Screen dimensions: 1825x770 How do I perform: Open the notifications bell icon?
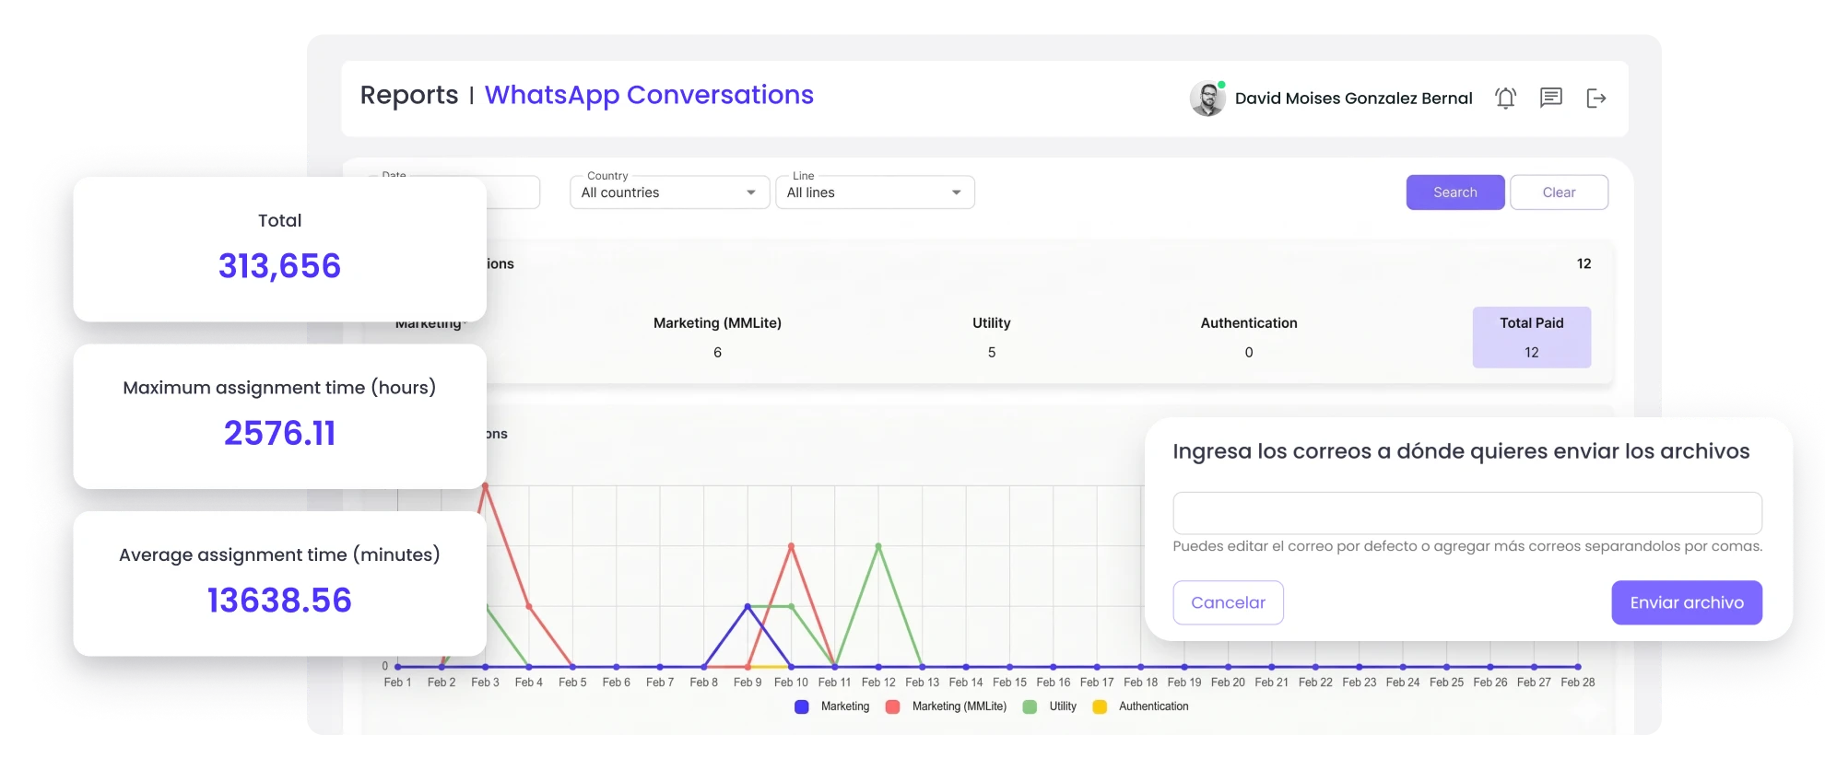[x=1505, y=98]
